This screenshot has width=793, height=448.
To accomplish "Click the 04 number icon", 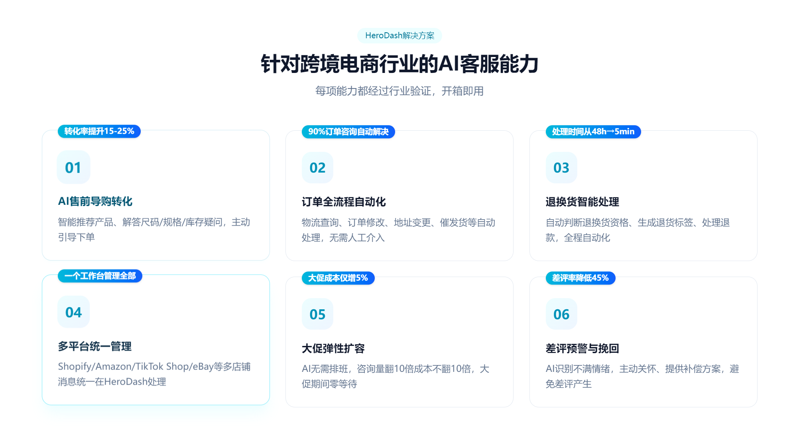I will (x=74, y=312).
